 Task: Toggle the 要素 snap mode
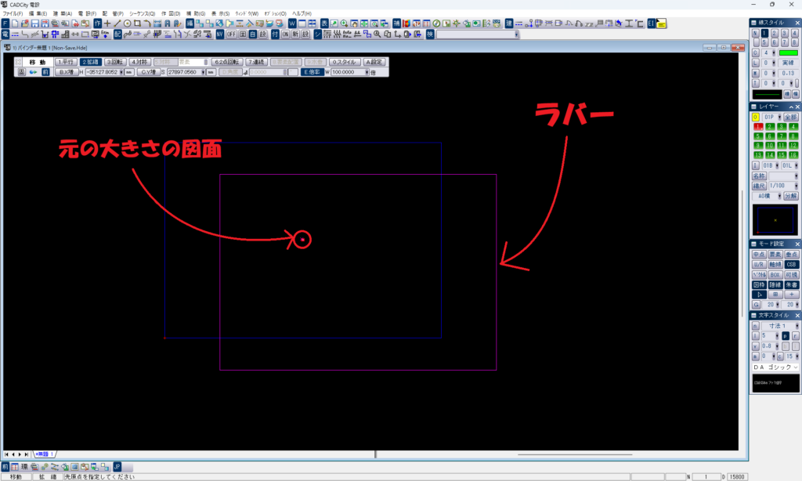[x=775, y=255]
